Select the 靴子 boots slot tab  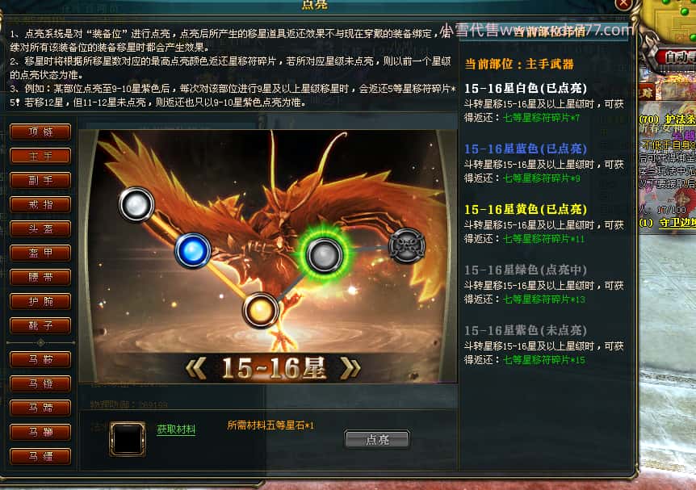pos(40,326)
